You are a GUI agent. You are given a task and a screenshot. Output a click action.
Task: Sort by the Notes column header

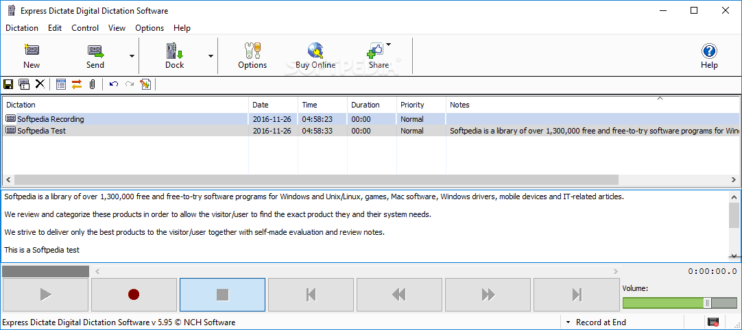(x=593, y=105)
